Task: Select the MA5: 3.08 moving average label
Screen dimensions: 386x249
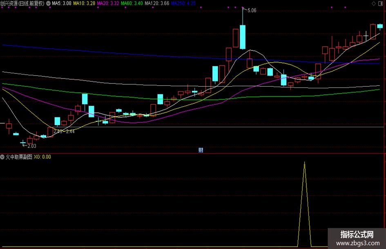Action: (62, 3)
